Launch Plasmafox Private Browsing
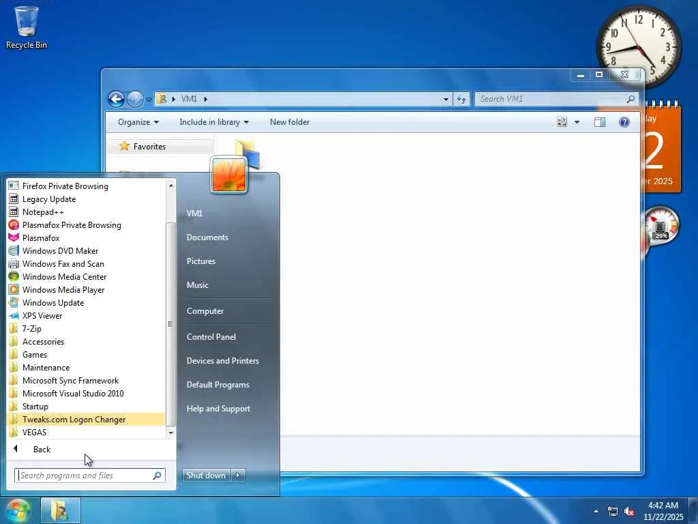This screenshot has height=524, width=698. 86,225
